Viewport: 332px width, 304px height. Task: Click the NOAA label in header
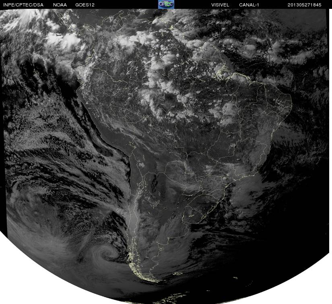pyautogui.click(x=60, y=5)
